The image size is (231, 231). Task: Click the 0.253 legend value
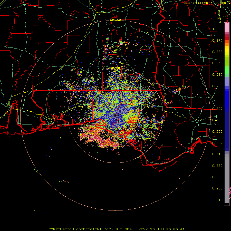(217, 188)
